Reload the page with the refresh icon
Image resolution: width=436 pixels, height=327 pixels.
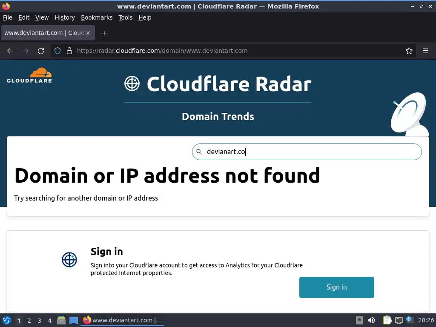point(41,51)
